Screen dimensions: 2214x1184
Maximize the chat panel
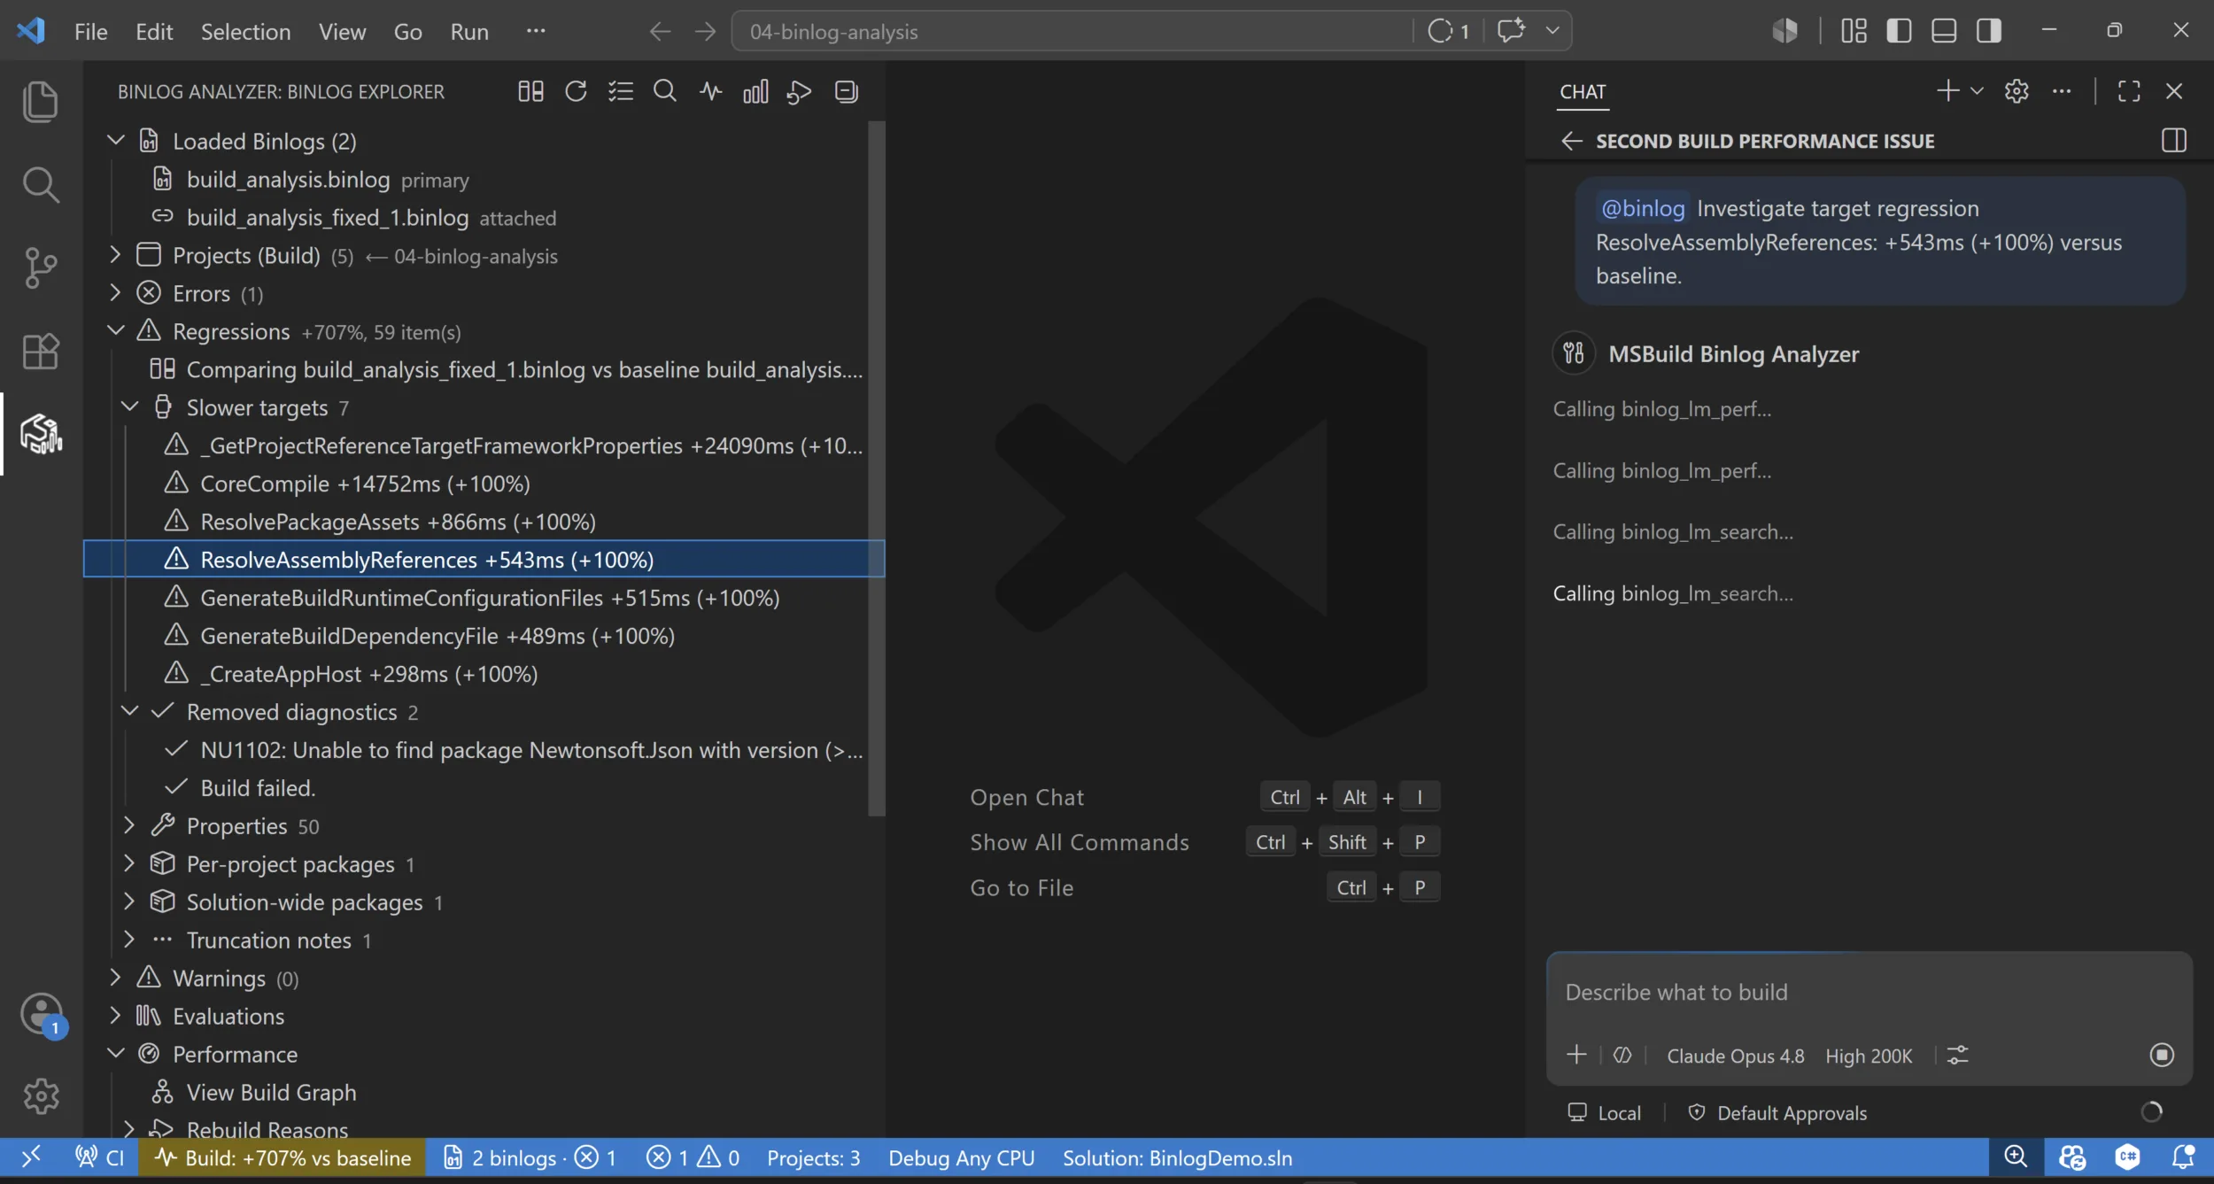pyautogui.click(x=2129, y=90)
